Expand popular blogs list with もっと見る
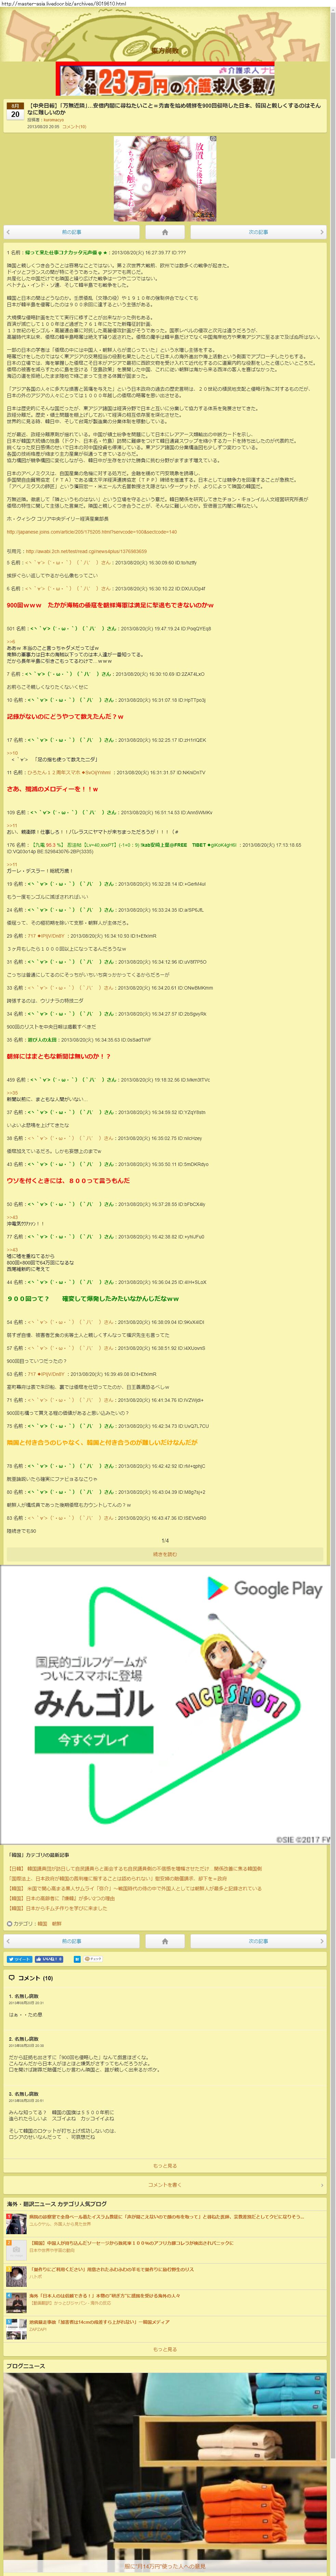 pos(165,2349)
